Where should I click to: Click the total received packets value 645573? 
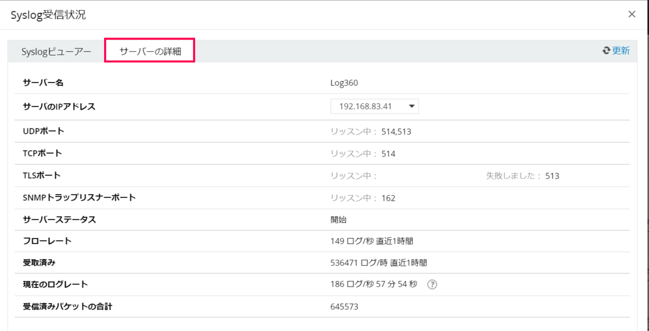point(344,307)
